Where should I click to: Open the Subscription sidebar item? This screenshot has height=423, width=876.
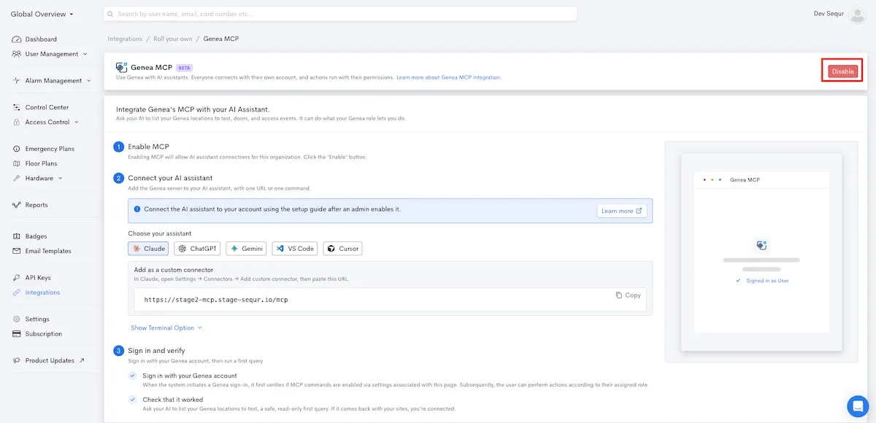click(x=38, y=334)
